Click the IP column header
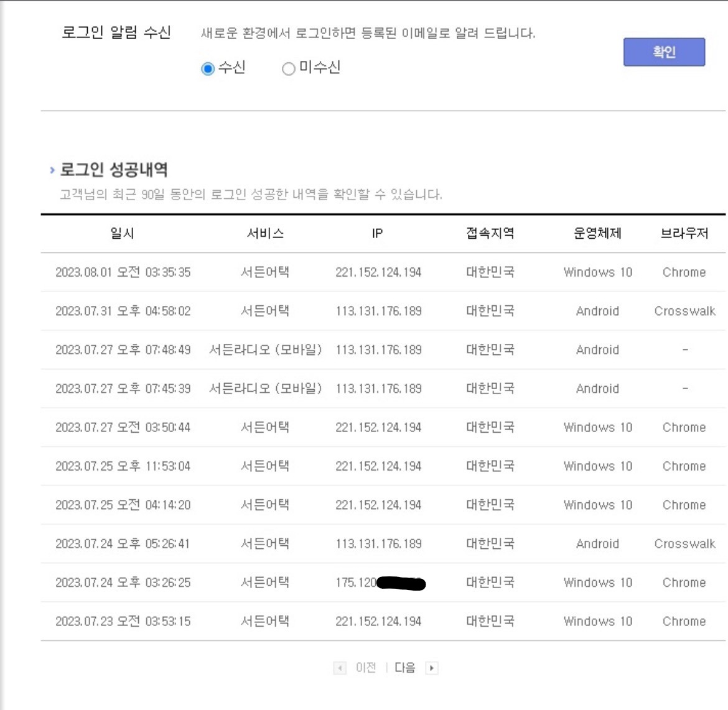The width and height of the screenshot is (728, 710). coord(377,234)
